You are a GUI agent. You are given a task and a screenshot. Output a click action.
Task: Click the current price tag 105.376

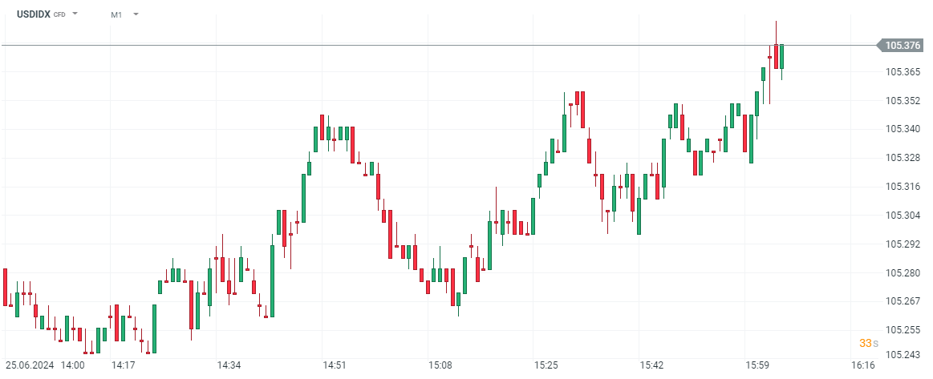pos(903,46)
